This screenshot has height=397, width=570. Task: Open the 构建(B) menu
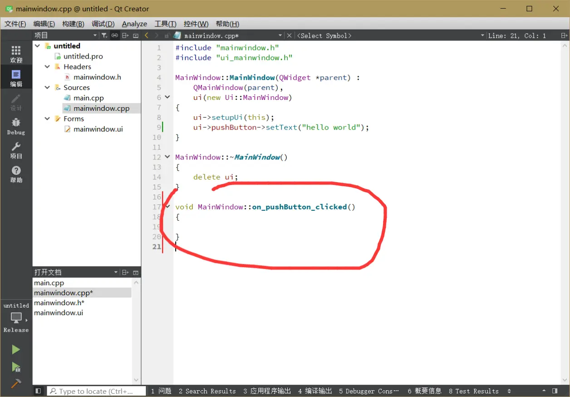pos(73,24)
